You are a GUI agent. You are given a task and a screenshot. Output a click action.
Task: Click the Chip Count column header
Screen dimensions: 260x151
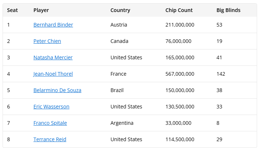point(179,10)
